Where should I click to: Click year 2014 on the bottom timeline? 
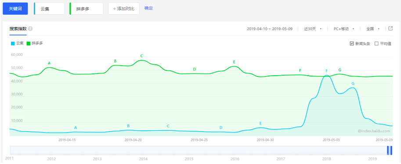143,159
